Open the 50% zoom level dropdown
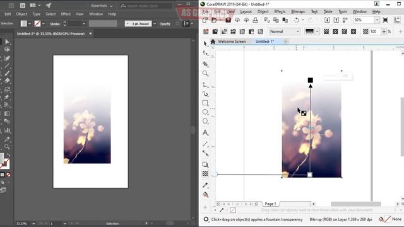This screenshot has width=404, height=227. (377, 20)
